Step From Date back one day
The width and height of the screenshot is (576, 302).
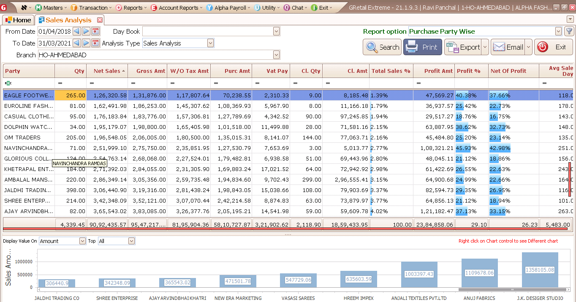click(76, 31)
